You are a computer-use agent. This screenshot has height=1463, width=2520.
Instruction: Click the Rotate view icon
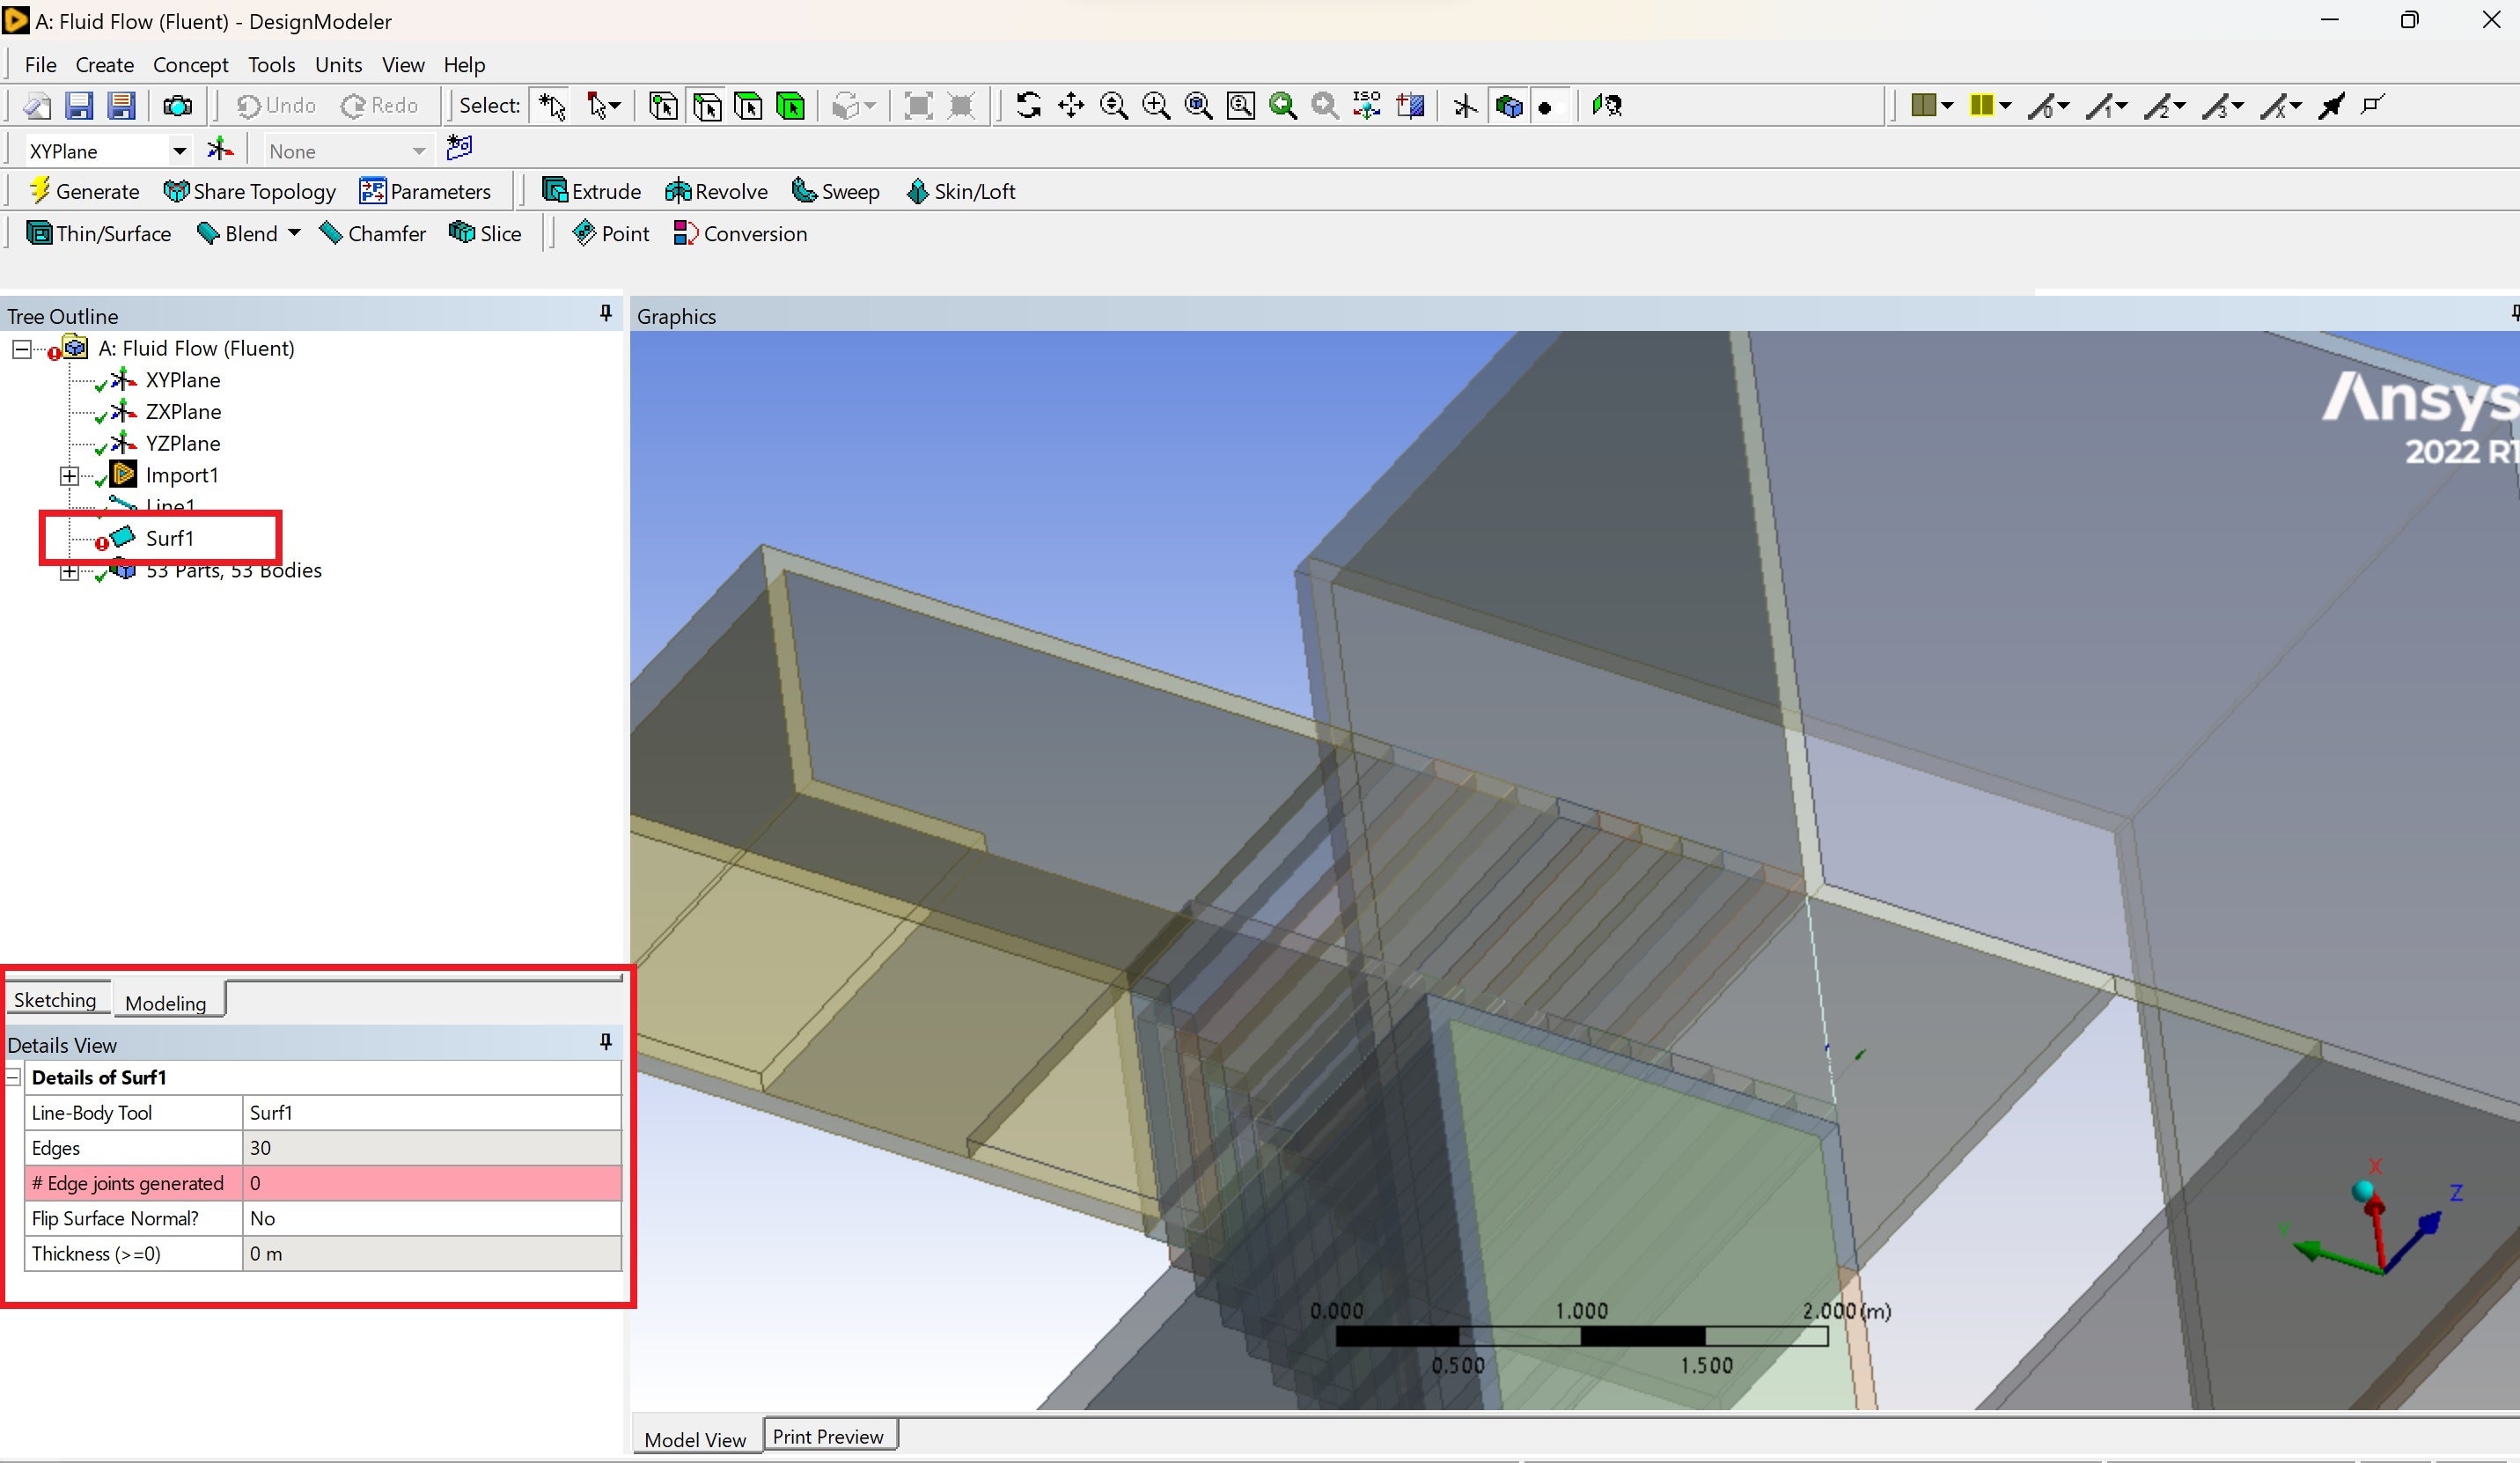[x=1028, y=105]
